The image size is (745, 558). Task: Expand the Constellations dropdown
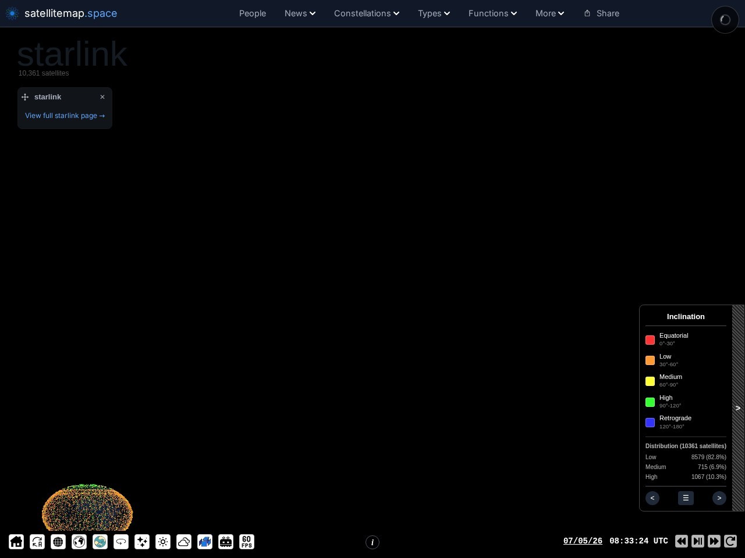(367, 13)
